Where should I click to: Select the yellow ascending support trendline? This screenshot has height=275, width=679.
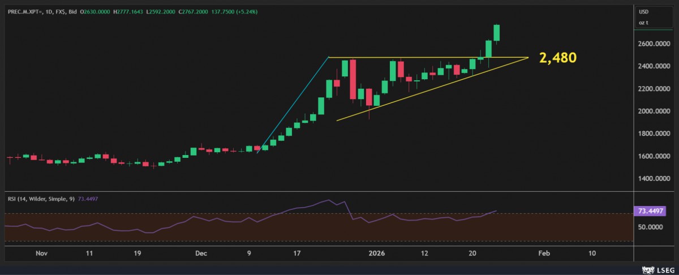[396, 101]
